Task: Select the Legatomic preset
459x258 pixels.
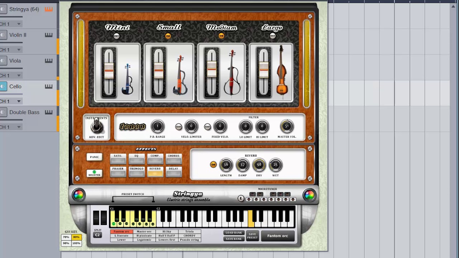Action: 144,240
